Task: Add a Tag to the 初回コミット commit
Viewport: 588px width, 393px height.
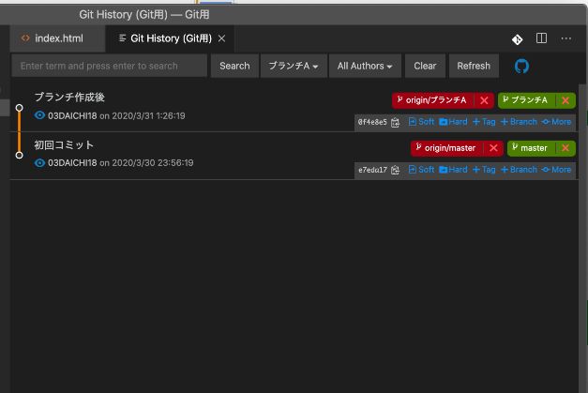Action: point(484,170)
